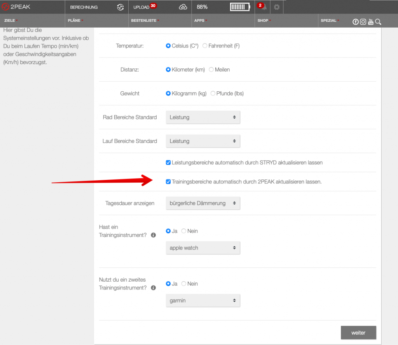Screen dimensions: 398x345
Task: Open the ZIELE menu
Action: point(11,21)
